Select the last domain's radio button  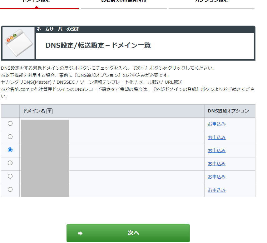(10, 190)
